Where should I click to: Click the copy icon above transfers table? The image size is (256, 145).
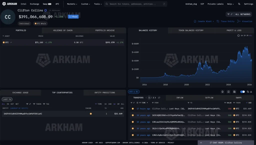point(248,92)
